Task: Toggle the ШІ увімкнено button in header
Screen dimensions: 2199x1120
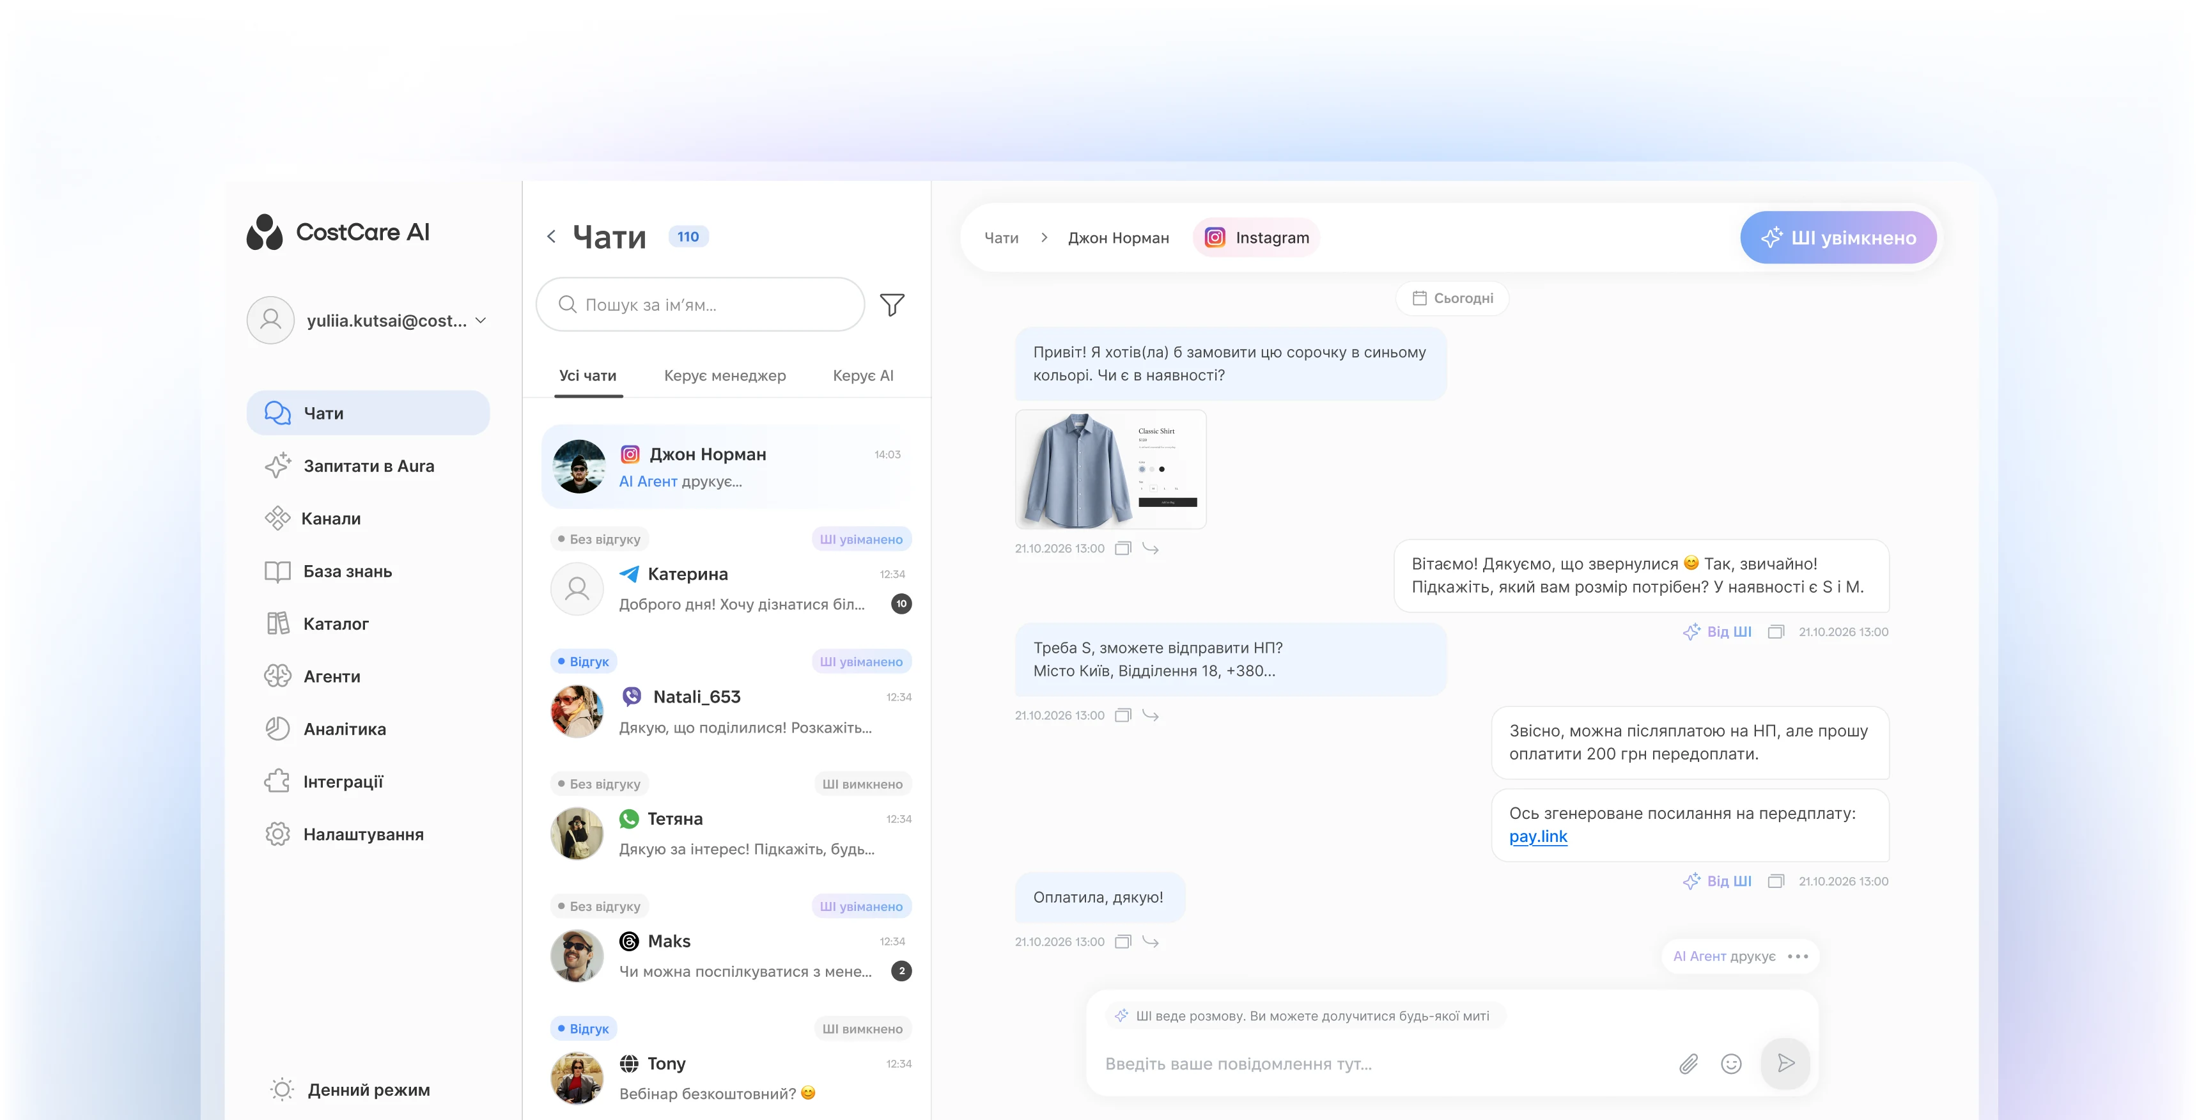Action: [x=1838, y=237]
